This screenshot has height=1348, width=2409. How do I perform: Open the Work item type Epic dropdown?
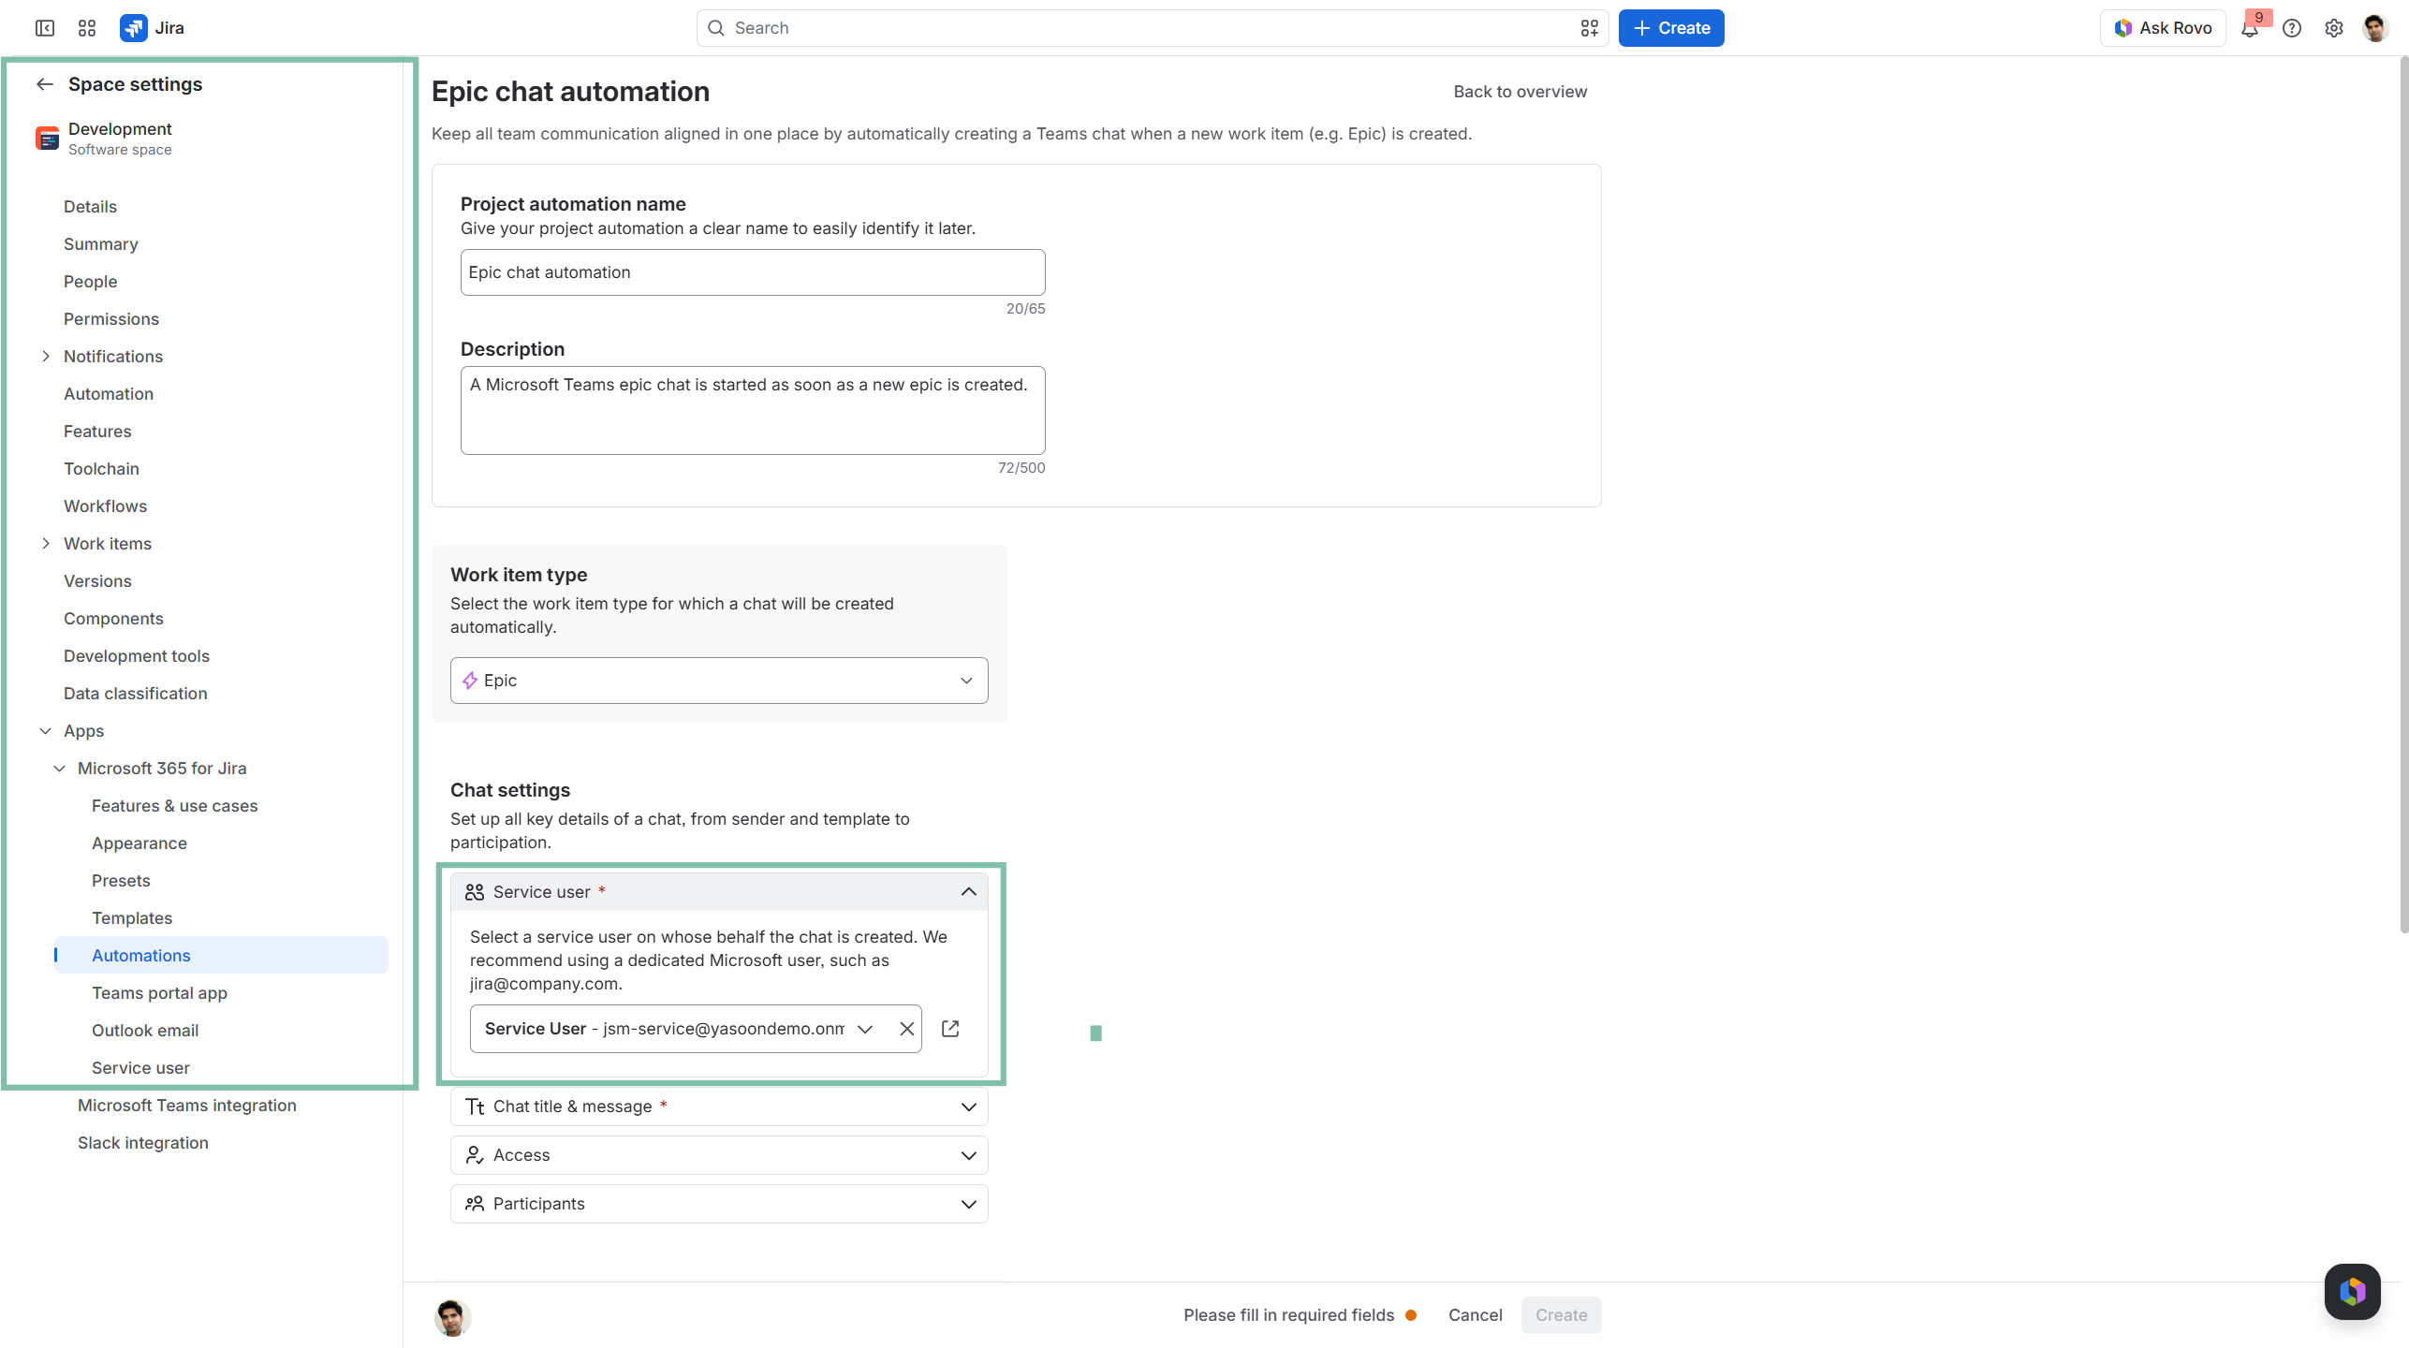coord(719,681)
